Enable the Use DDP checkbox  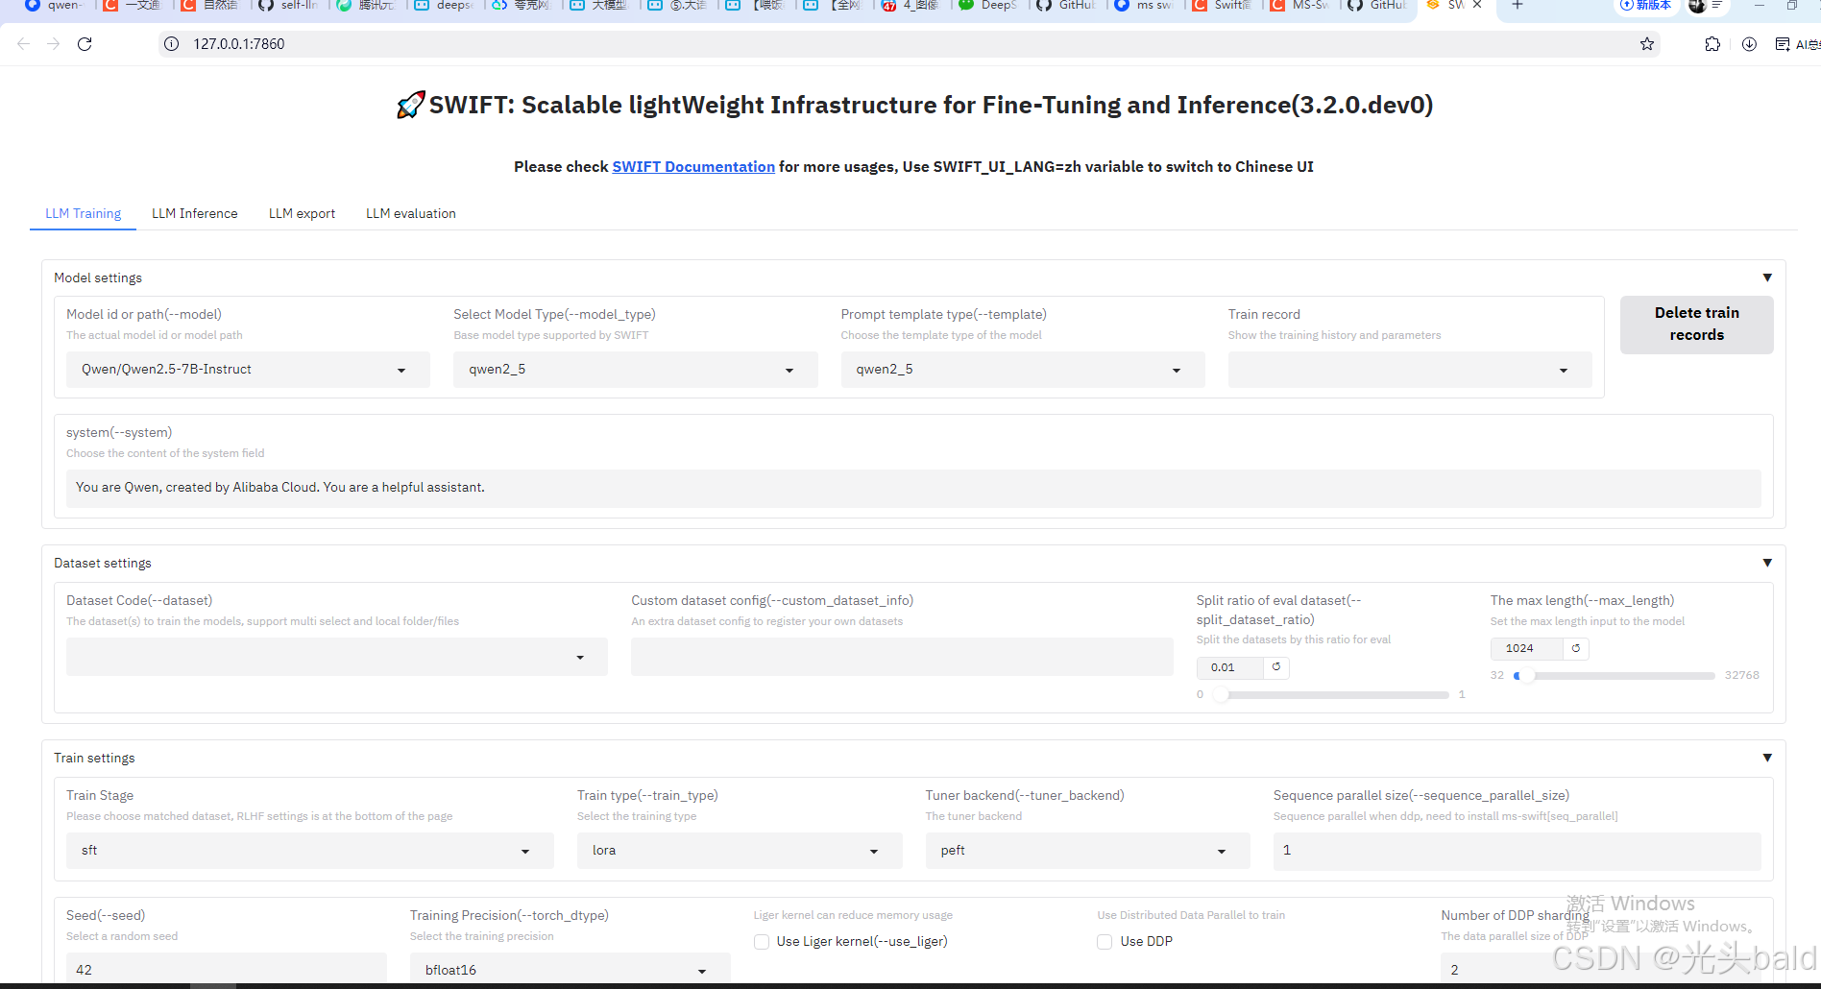tap(1105, 942)
